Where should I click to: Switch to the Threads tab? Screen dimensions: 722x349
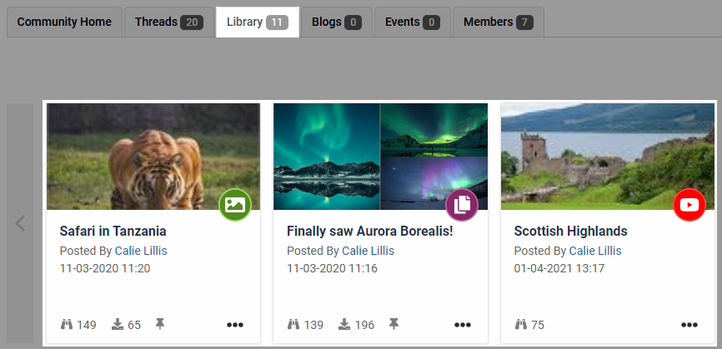169,22
